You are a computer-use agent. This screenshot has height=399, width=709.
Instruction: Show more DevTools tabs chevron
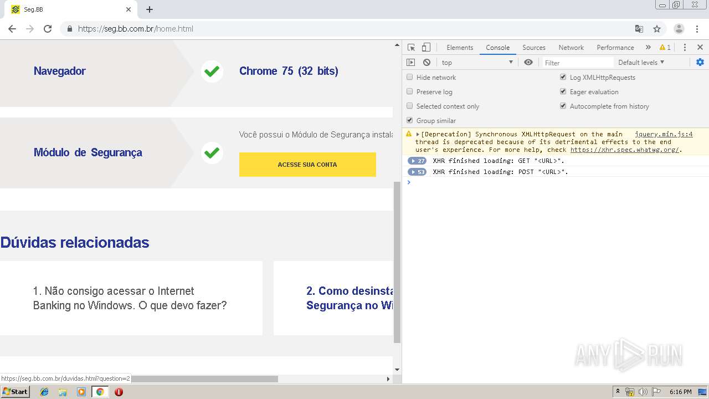648,48
